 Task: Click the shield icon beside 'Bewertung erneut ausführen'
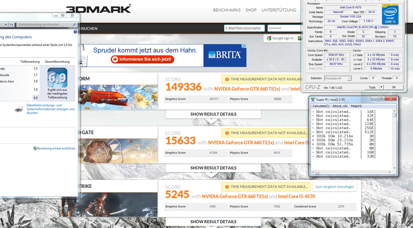(x=35, y=148)
